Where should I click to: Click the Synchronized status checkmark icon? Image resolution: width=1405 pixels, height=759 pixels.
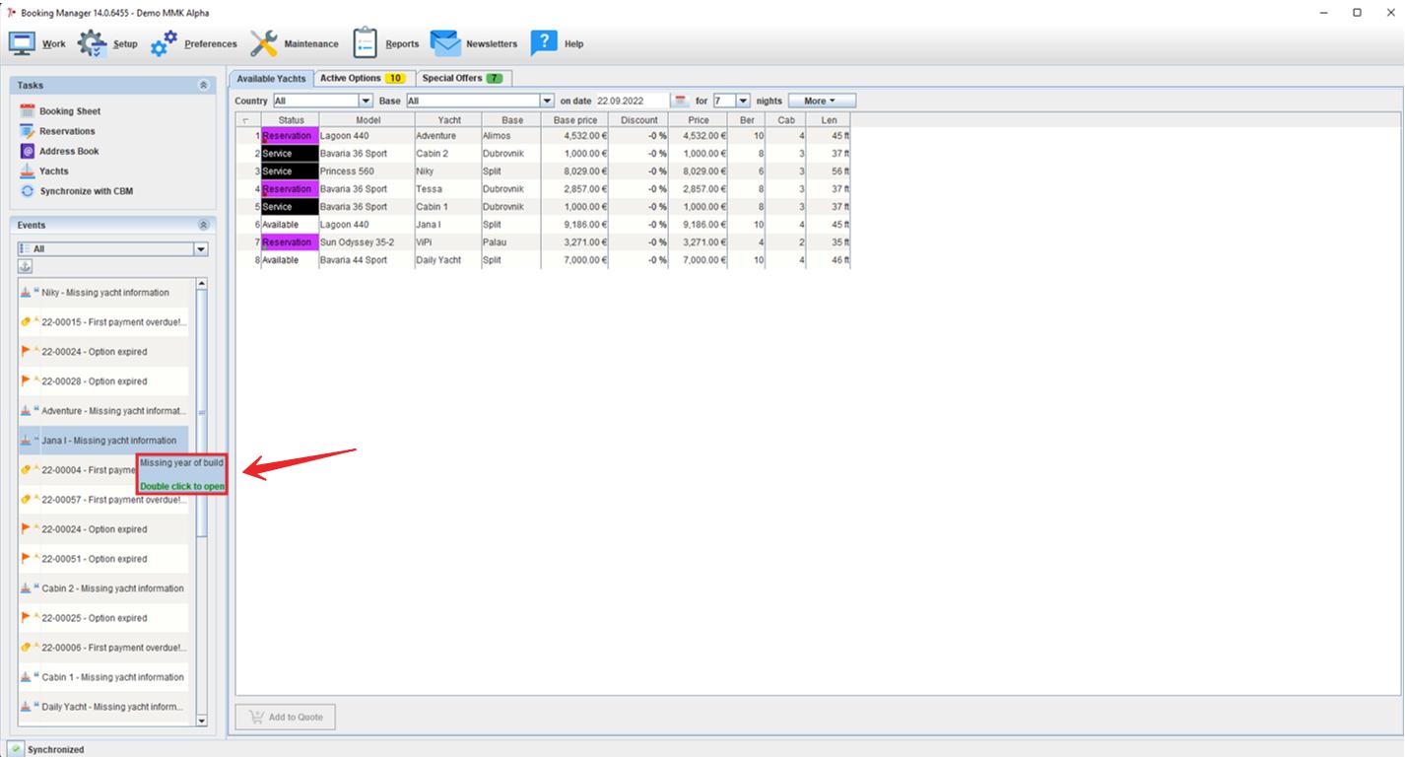pyautogui.click(x=16, y=749)
